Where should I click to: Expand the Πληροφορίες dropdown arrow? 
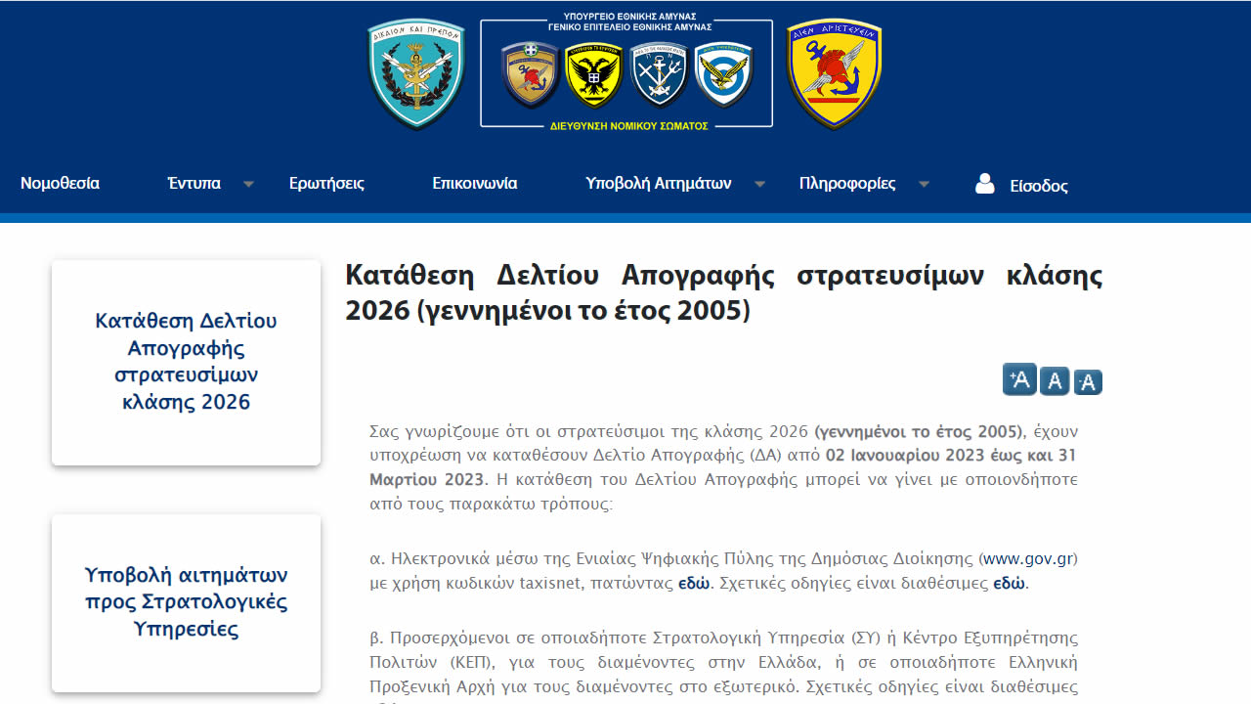[x=924, y=184]
